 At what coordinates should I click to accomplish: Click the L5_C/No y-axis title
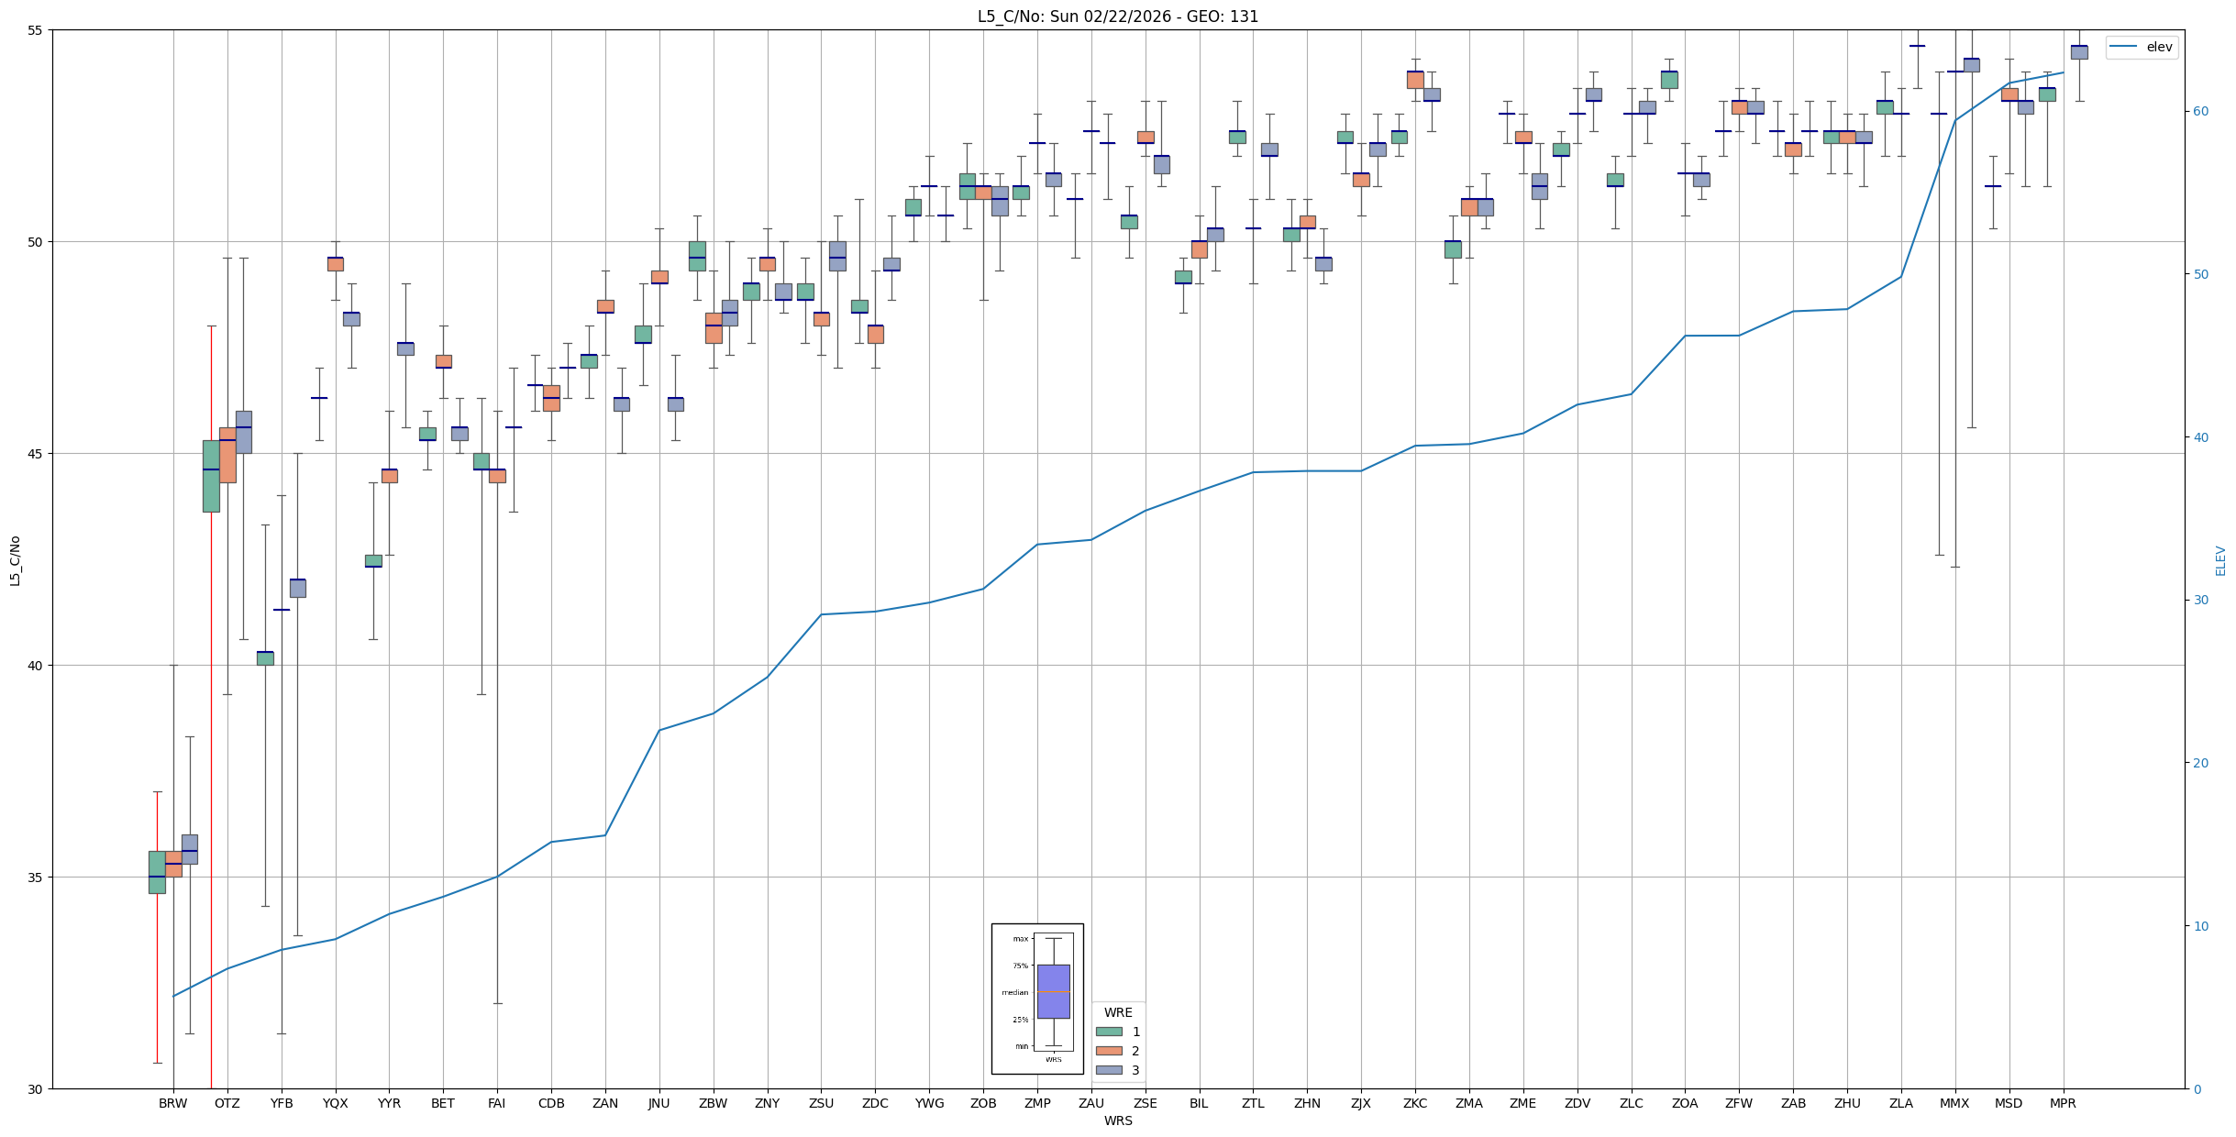pos(15,560)
